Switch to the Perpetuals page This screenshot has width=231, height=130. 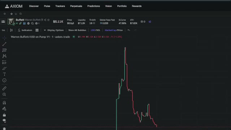[76, 6]
